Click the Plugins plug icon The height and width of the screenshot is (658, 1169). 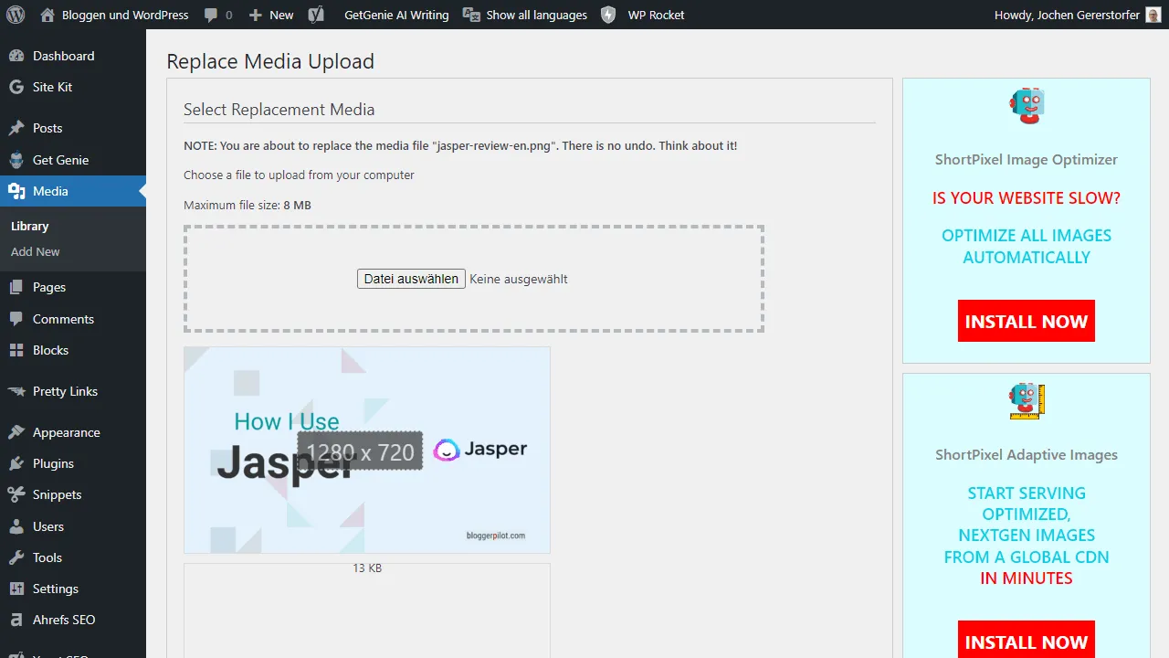(16, 463)
